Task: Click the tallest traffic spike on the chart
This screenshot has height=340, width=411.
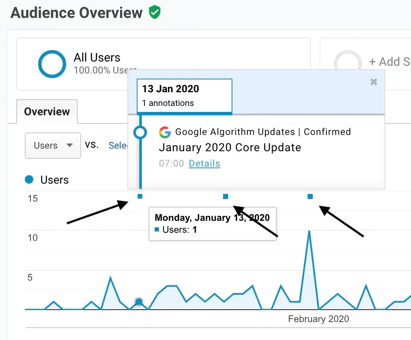Action: pos(309,232)
